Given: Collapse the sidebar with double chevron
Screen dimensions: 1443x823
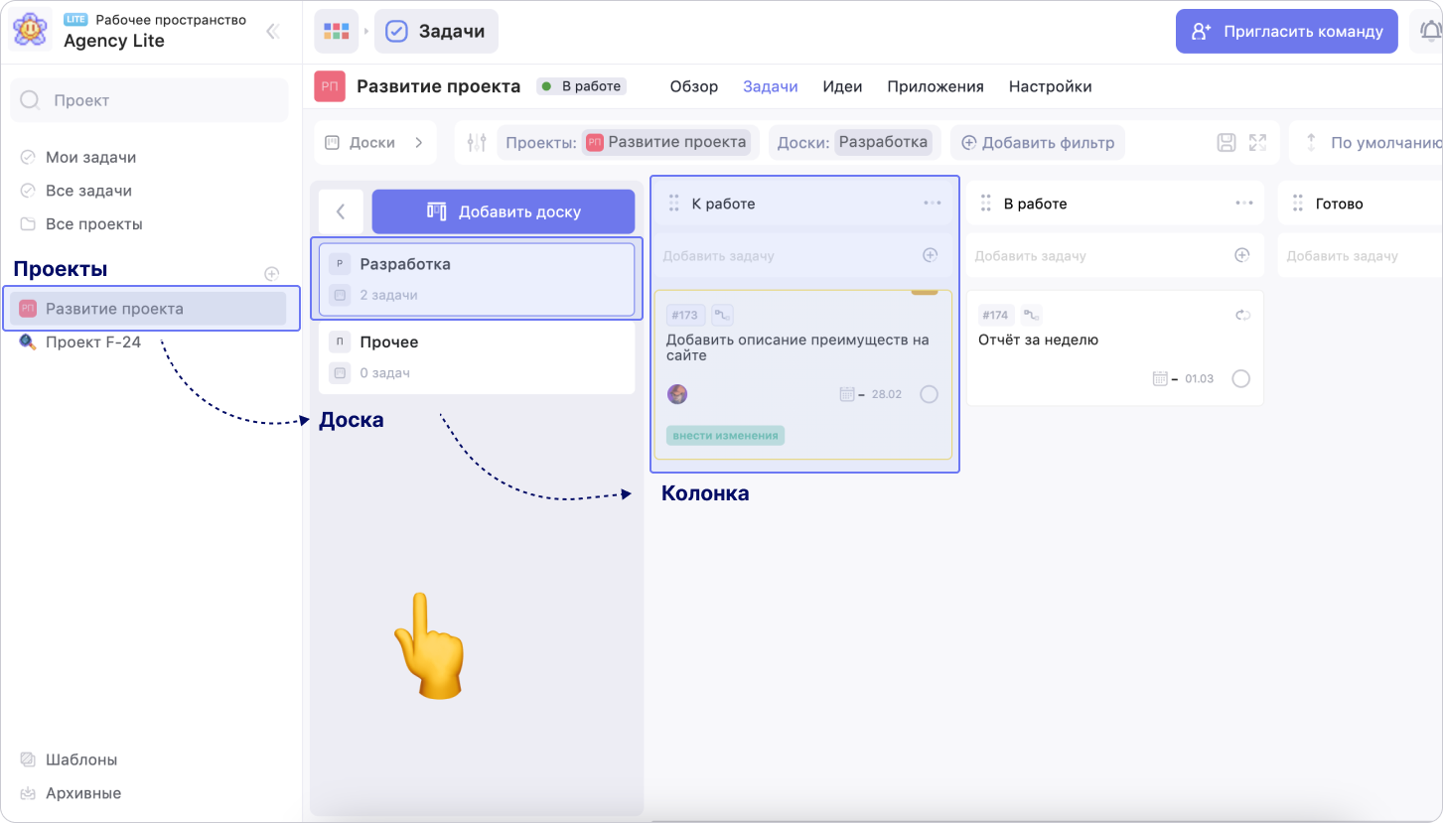Looking at the screenshot, I should click(272, 32).
